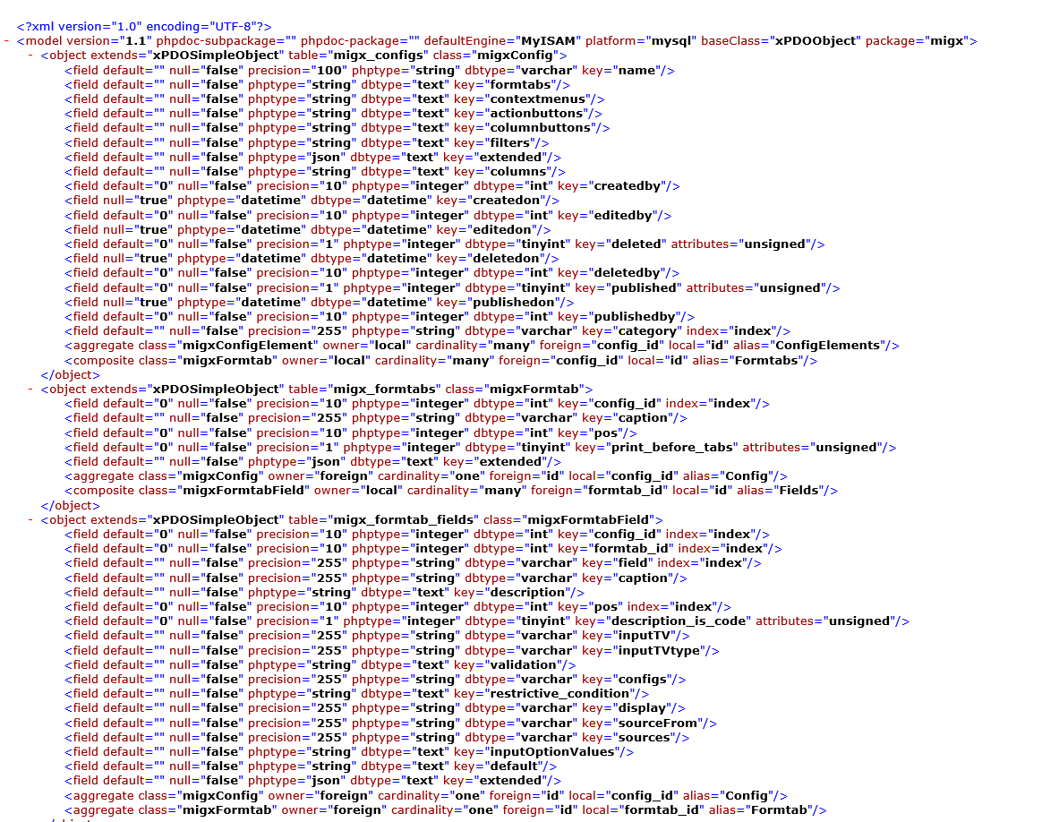This screenshot has width=1042, height=822.
Task: Click the field line with key "formtab_id"
Action: (423, 549)
